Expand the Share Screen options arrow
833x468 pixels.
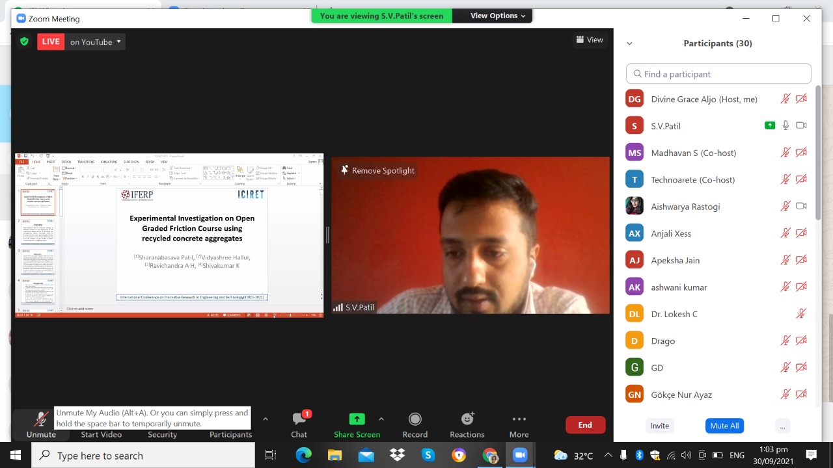click(381, 419)
